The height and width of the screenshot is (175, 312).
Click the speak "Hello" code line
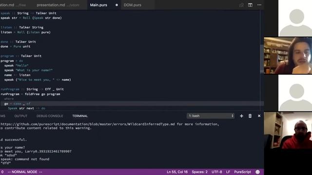coord(16,66)
